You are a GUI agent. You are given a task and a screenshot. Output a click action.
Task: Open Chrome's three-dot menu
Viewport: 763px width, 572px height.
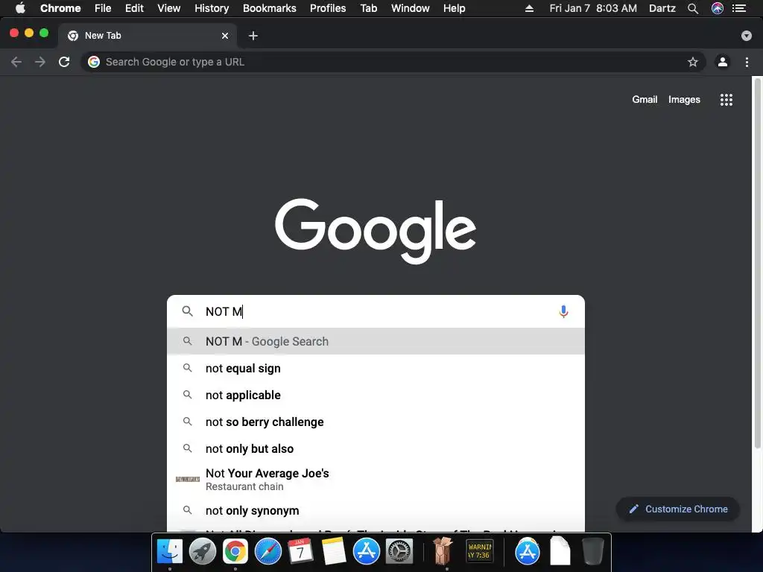point(747,62)
